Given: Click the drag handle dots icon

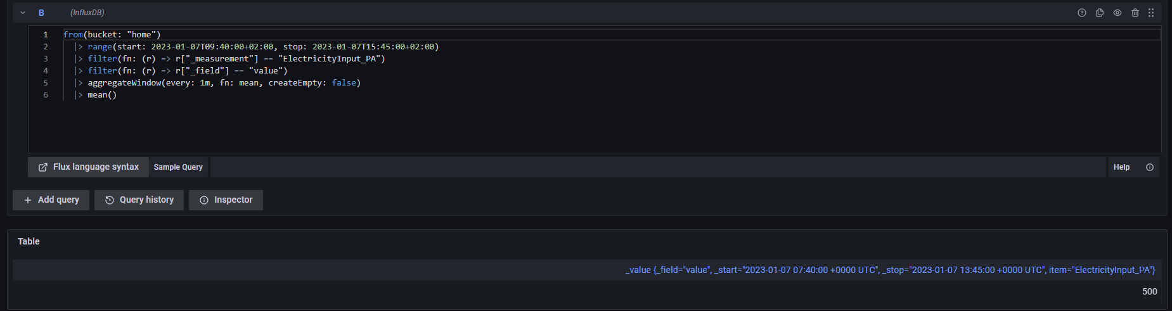Looking at the screenshot, I should tap(1151, 13).
